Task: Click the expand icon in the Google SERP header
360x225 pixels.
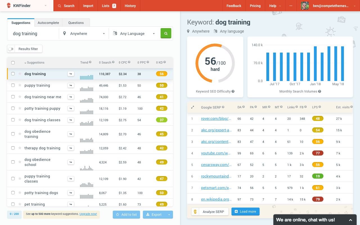Action: [x=193, y=107]
